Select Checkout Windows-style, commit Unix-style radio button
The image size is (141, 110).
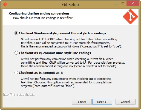(x=16, y=33)
